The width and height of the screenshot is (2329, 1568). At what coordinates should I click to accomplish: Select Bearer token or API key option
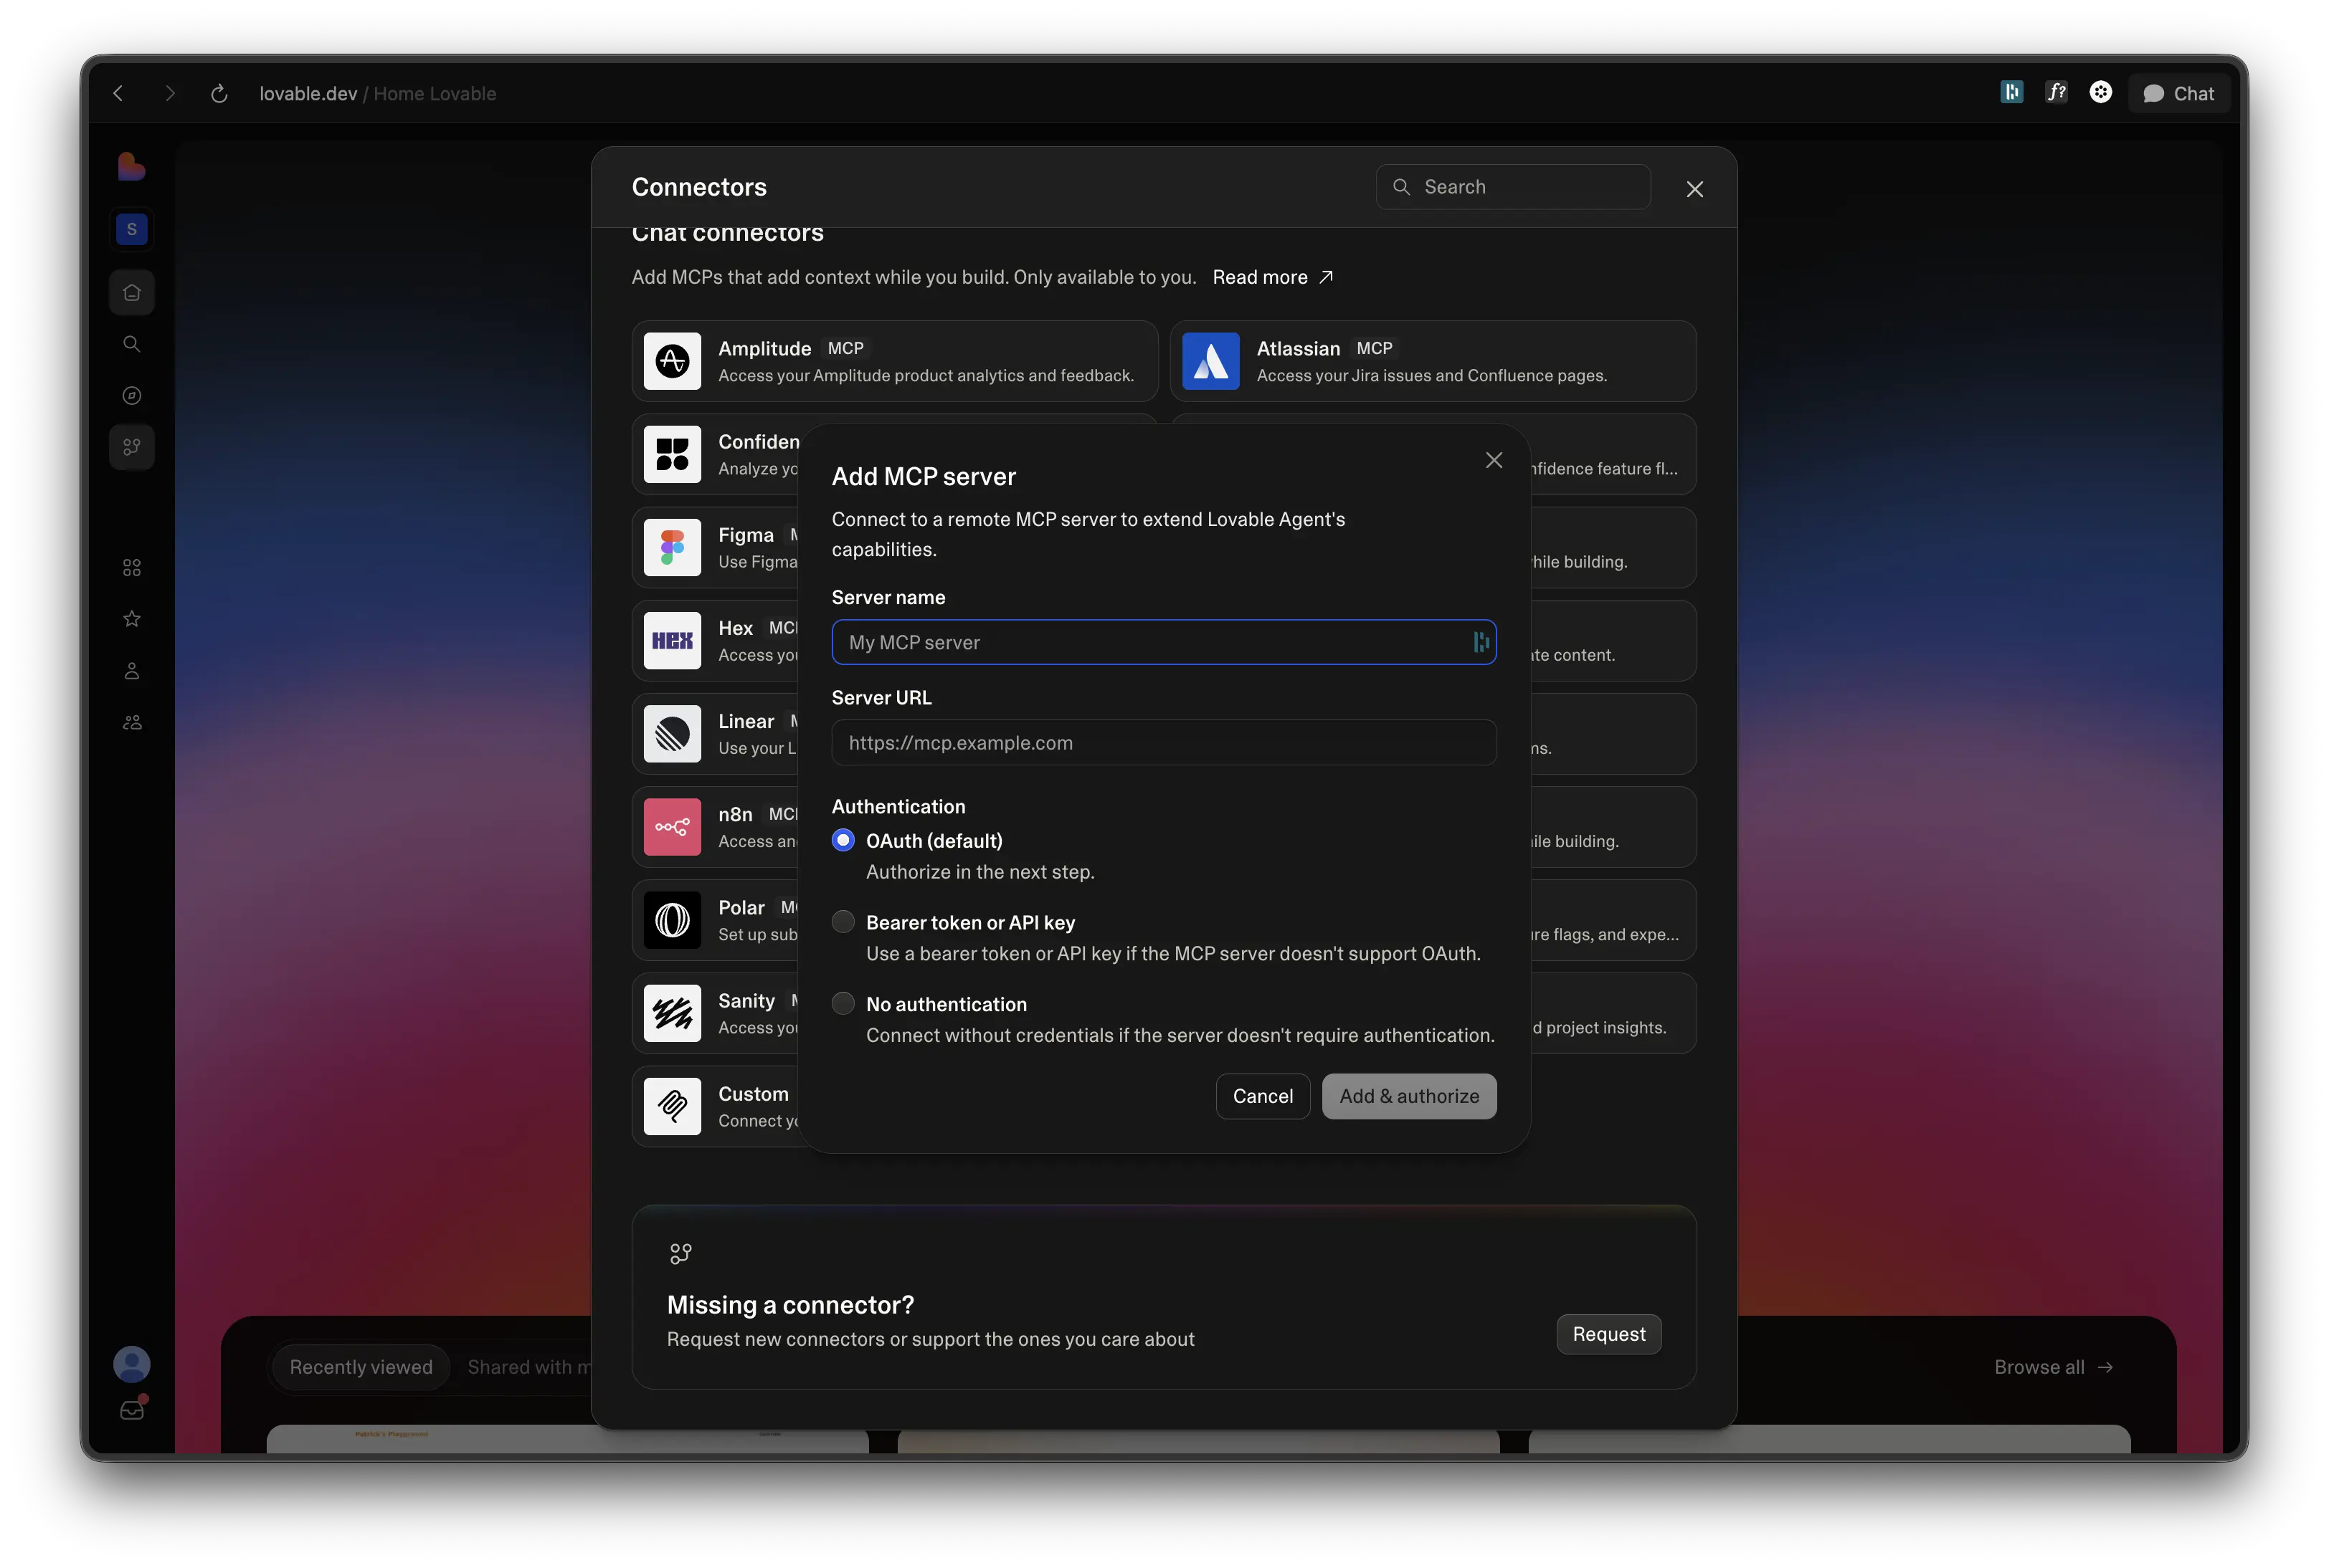(843, 922)
